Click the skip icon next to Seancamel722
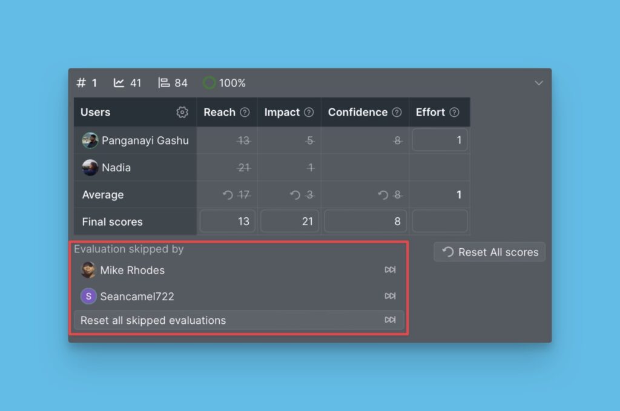The height and width of the screenshot is (411, 620). pyautogui.click(x=390, y=296)
